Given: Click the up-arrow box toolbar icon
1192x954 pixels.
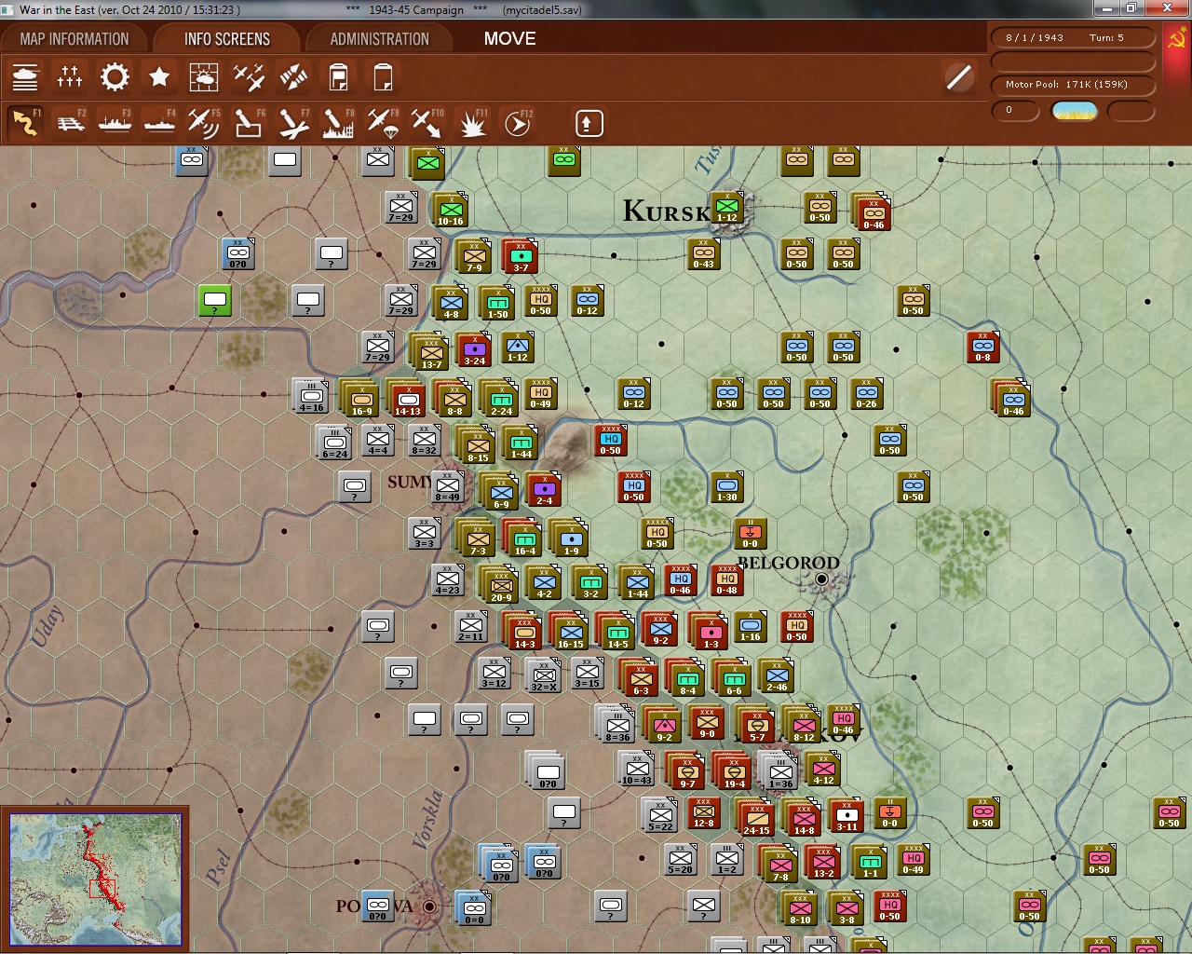Looking at the screenshot, I should (x=589, y=123).
